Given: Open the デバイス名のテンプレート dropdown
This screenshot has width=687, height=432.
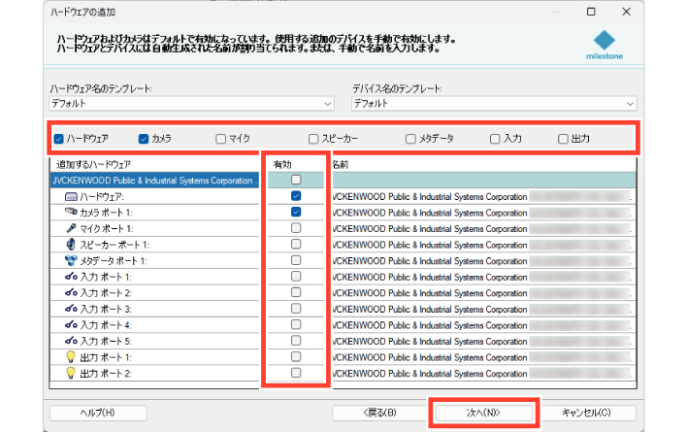Looking at the screenshot, I should click(494, 103).
